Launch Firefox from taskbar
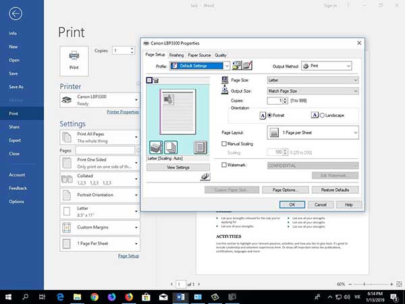The height and width of the screenshot is (304, 405). pyautogui.click(x=129, y=297)
